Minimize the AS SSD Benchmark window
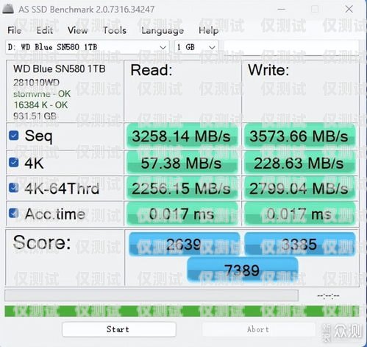The height and width of the screenshot is (347, 367). click(282, 10)
